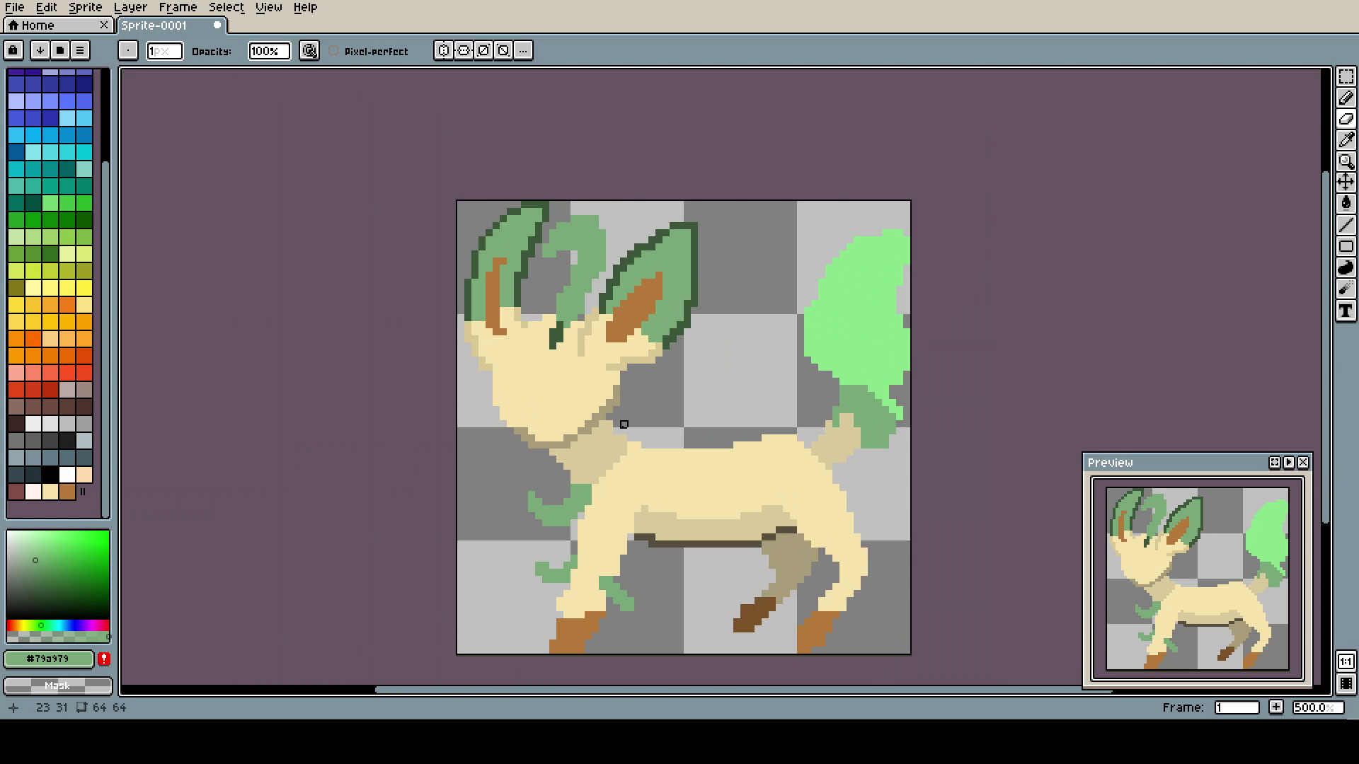Click the "64 64" size text
The height and width of the screenshot is (764, 1359).
[x=109, y=707]
